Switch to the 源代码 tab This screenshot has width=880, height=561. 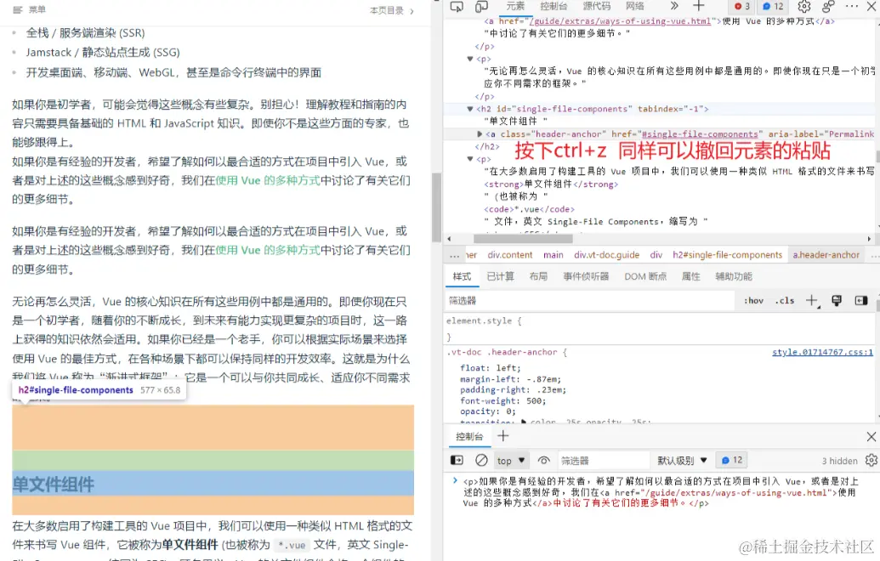[596, 6]
